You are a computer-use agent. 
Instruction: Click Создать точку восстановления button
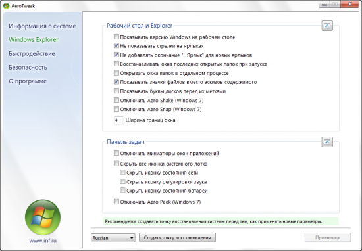coord(177,237)
